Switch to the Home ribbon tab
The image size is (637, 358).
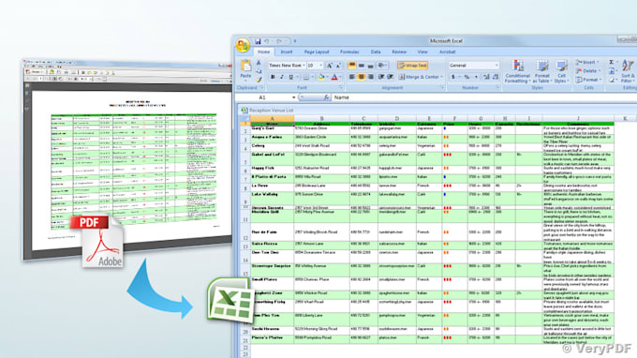click(x=263, y=52)
